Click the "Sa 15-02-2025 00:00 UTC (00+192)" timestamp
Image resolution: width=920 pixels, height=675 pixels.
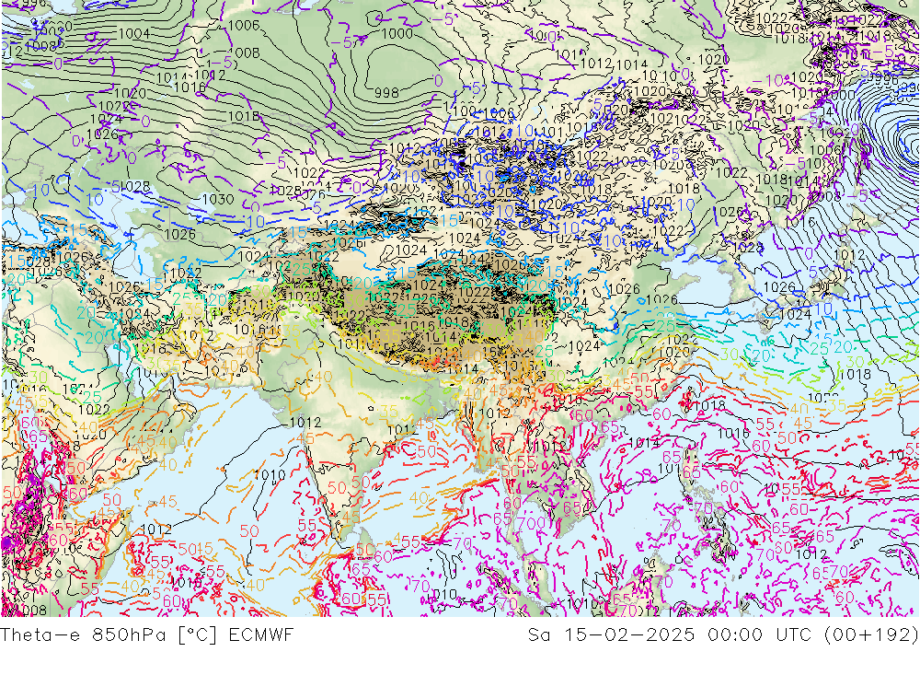pyautogui.click(x=723, y=635)
